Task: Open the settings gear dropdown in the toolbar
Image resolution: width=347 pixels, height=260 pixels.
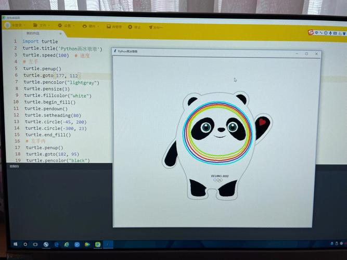Action: pyautogui.click(x=66, y=25)
